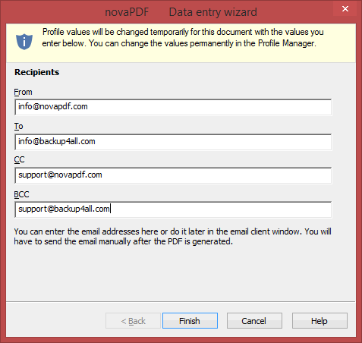Image resolution: width=362 pixels, height=343 pixels.
Task: Click the email sending note text
Action: pos(172,237)
